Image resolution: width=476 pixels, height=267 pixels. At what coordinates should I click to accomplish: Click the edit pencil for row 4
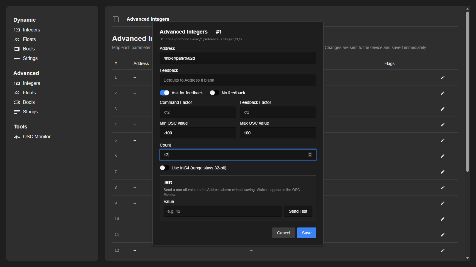point(443,125)
